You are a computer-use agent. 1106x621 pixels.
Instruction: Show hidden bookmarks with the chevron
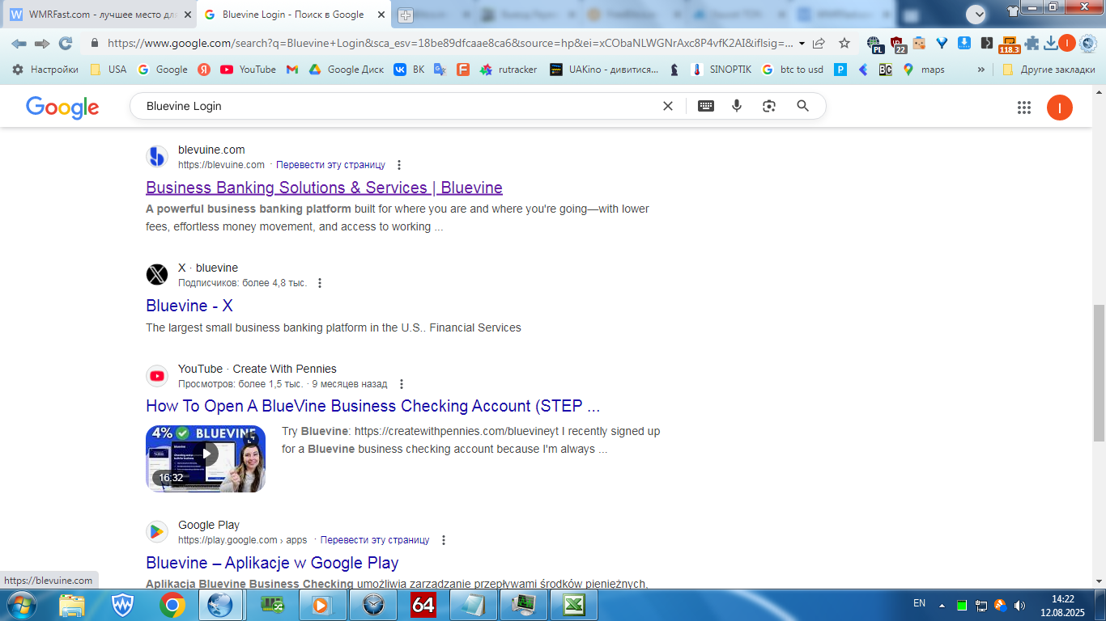(x=981, y=70)
